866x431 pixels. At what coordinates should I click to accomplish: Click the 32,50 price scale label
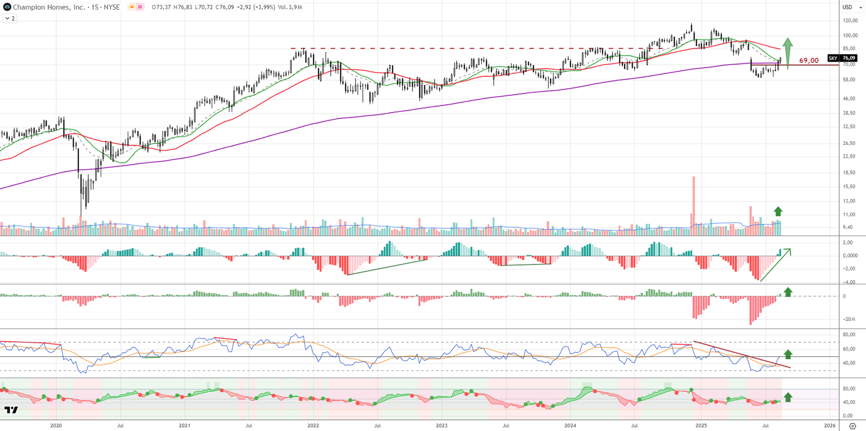click(849, 127)
